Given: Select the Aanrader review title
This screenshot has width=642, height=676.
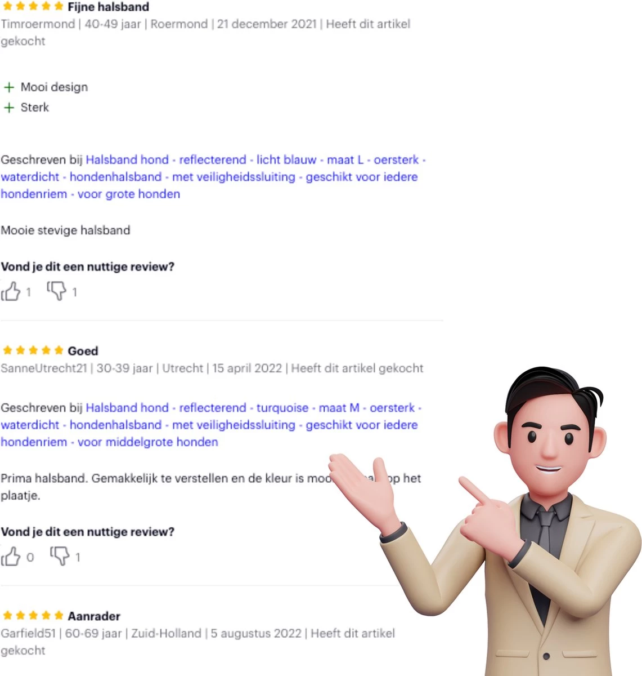Looking at the screenshot, I should click(94, 616).
